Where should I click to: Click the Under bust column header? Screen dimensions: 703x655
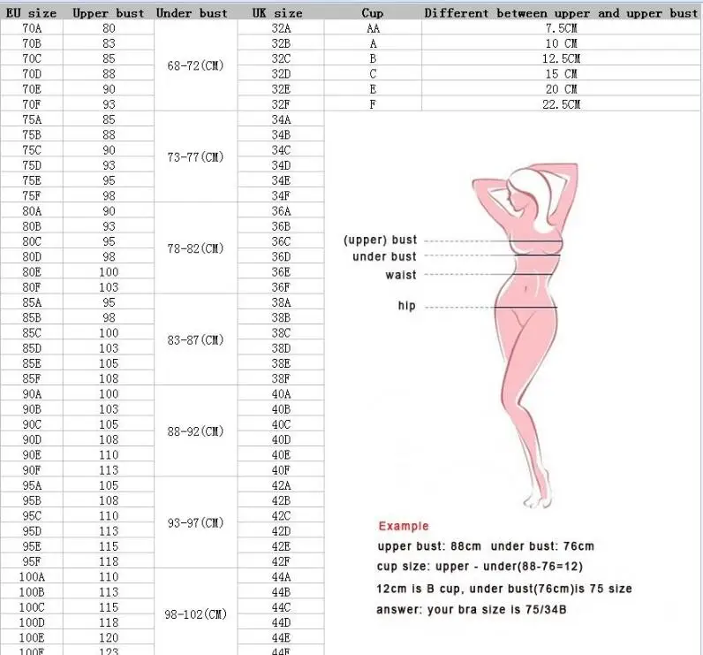(x=192, y=13)
